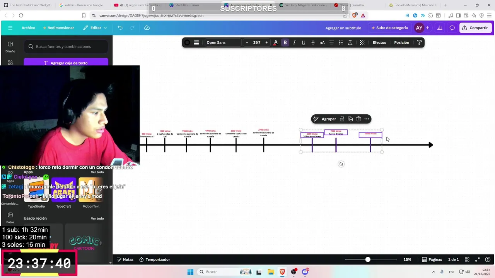Viewport: 495px width, 278px height.
Task: Open the border style lines icon
Action: point(196,42)
